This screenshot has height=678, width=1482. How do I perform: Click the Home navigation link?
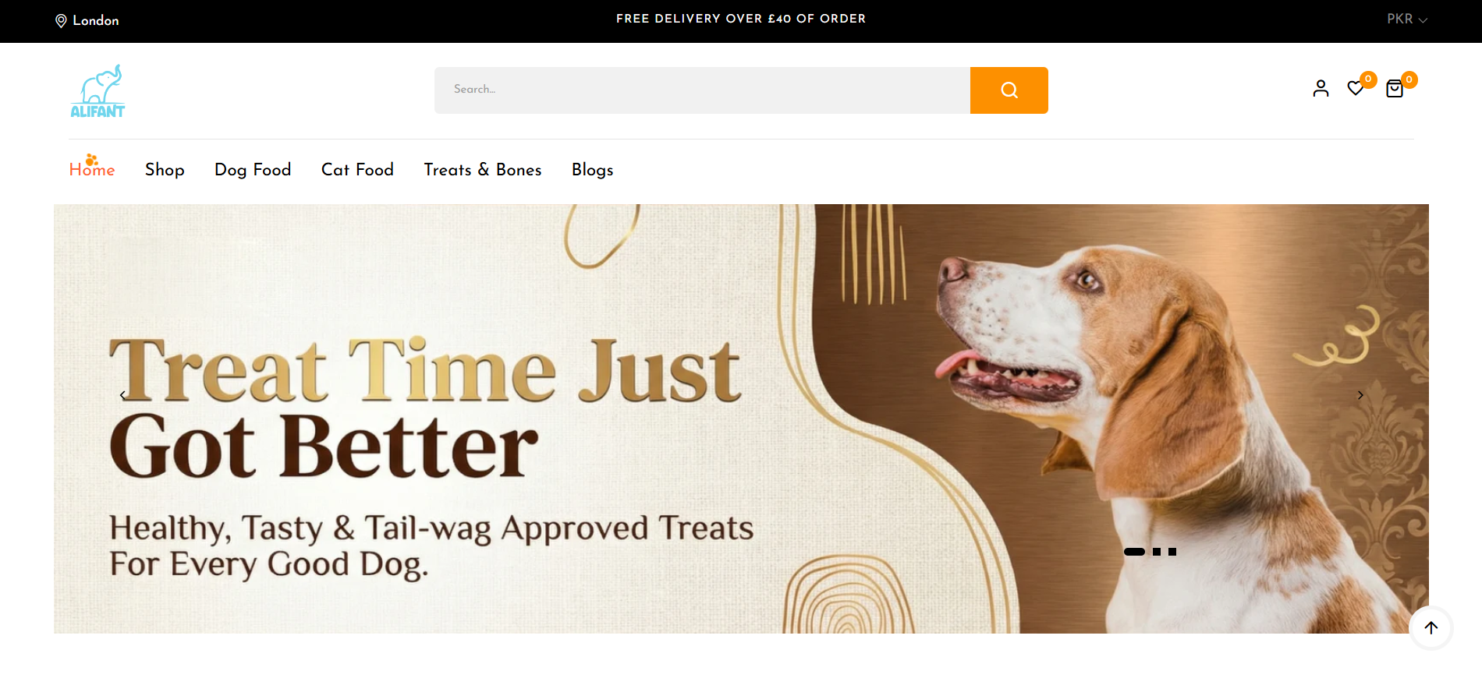point(92,169)
